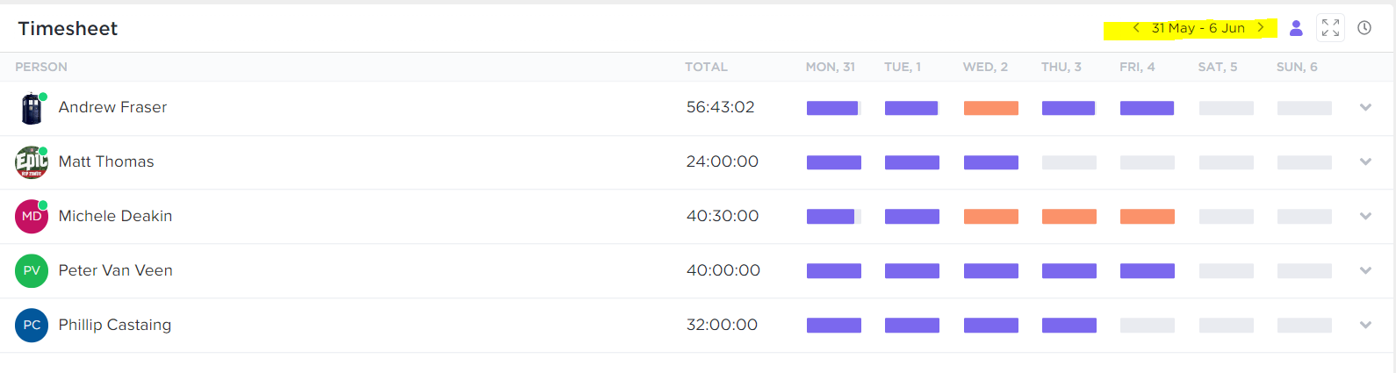Open Peter Van Veen's name link
Image resolution: width=1396 pixels, height=373 pixels.
(115, 270)
